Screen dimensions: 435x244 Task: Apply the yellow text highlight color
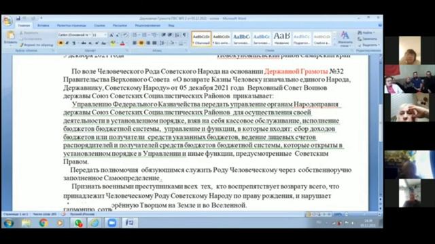[x=113, y=43]
